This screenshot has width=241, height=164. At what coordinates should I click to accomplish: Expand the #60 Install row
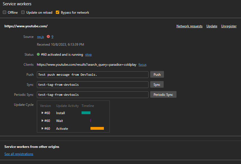click(42, 113)
